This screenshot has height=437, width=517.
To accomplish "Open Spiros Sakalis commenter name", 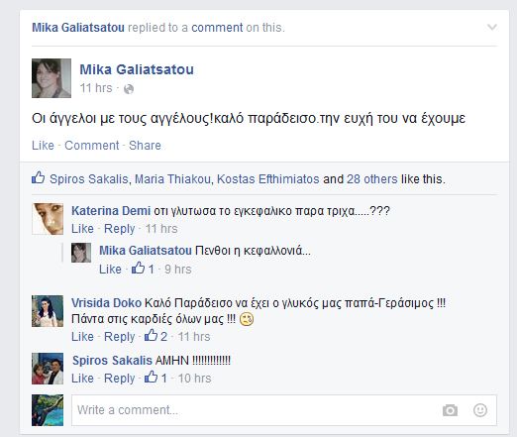I will tap(112, 361).
